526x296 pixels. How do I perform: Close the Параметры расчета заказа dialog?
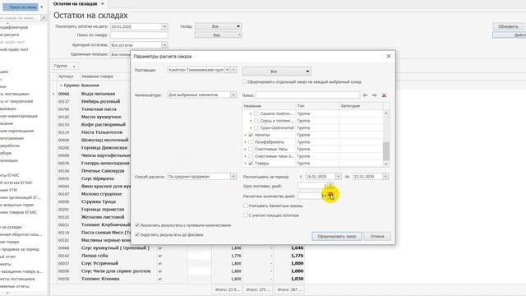tap(389, 56)
